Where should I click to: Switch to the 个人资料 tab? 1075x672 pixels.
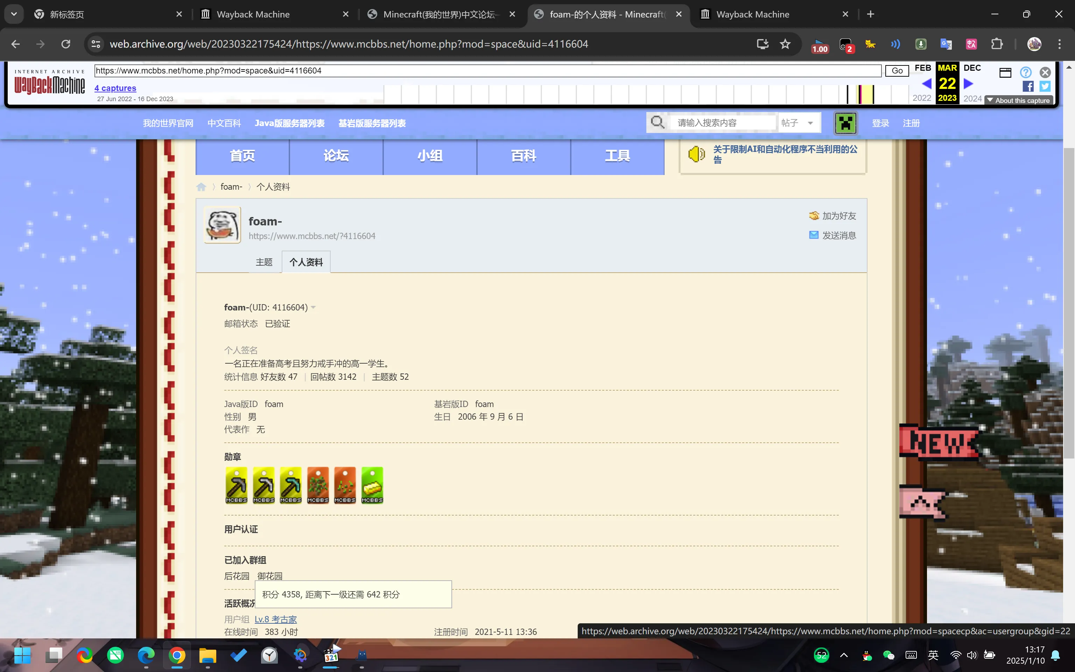click(x=306, y=262)
